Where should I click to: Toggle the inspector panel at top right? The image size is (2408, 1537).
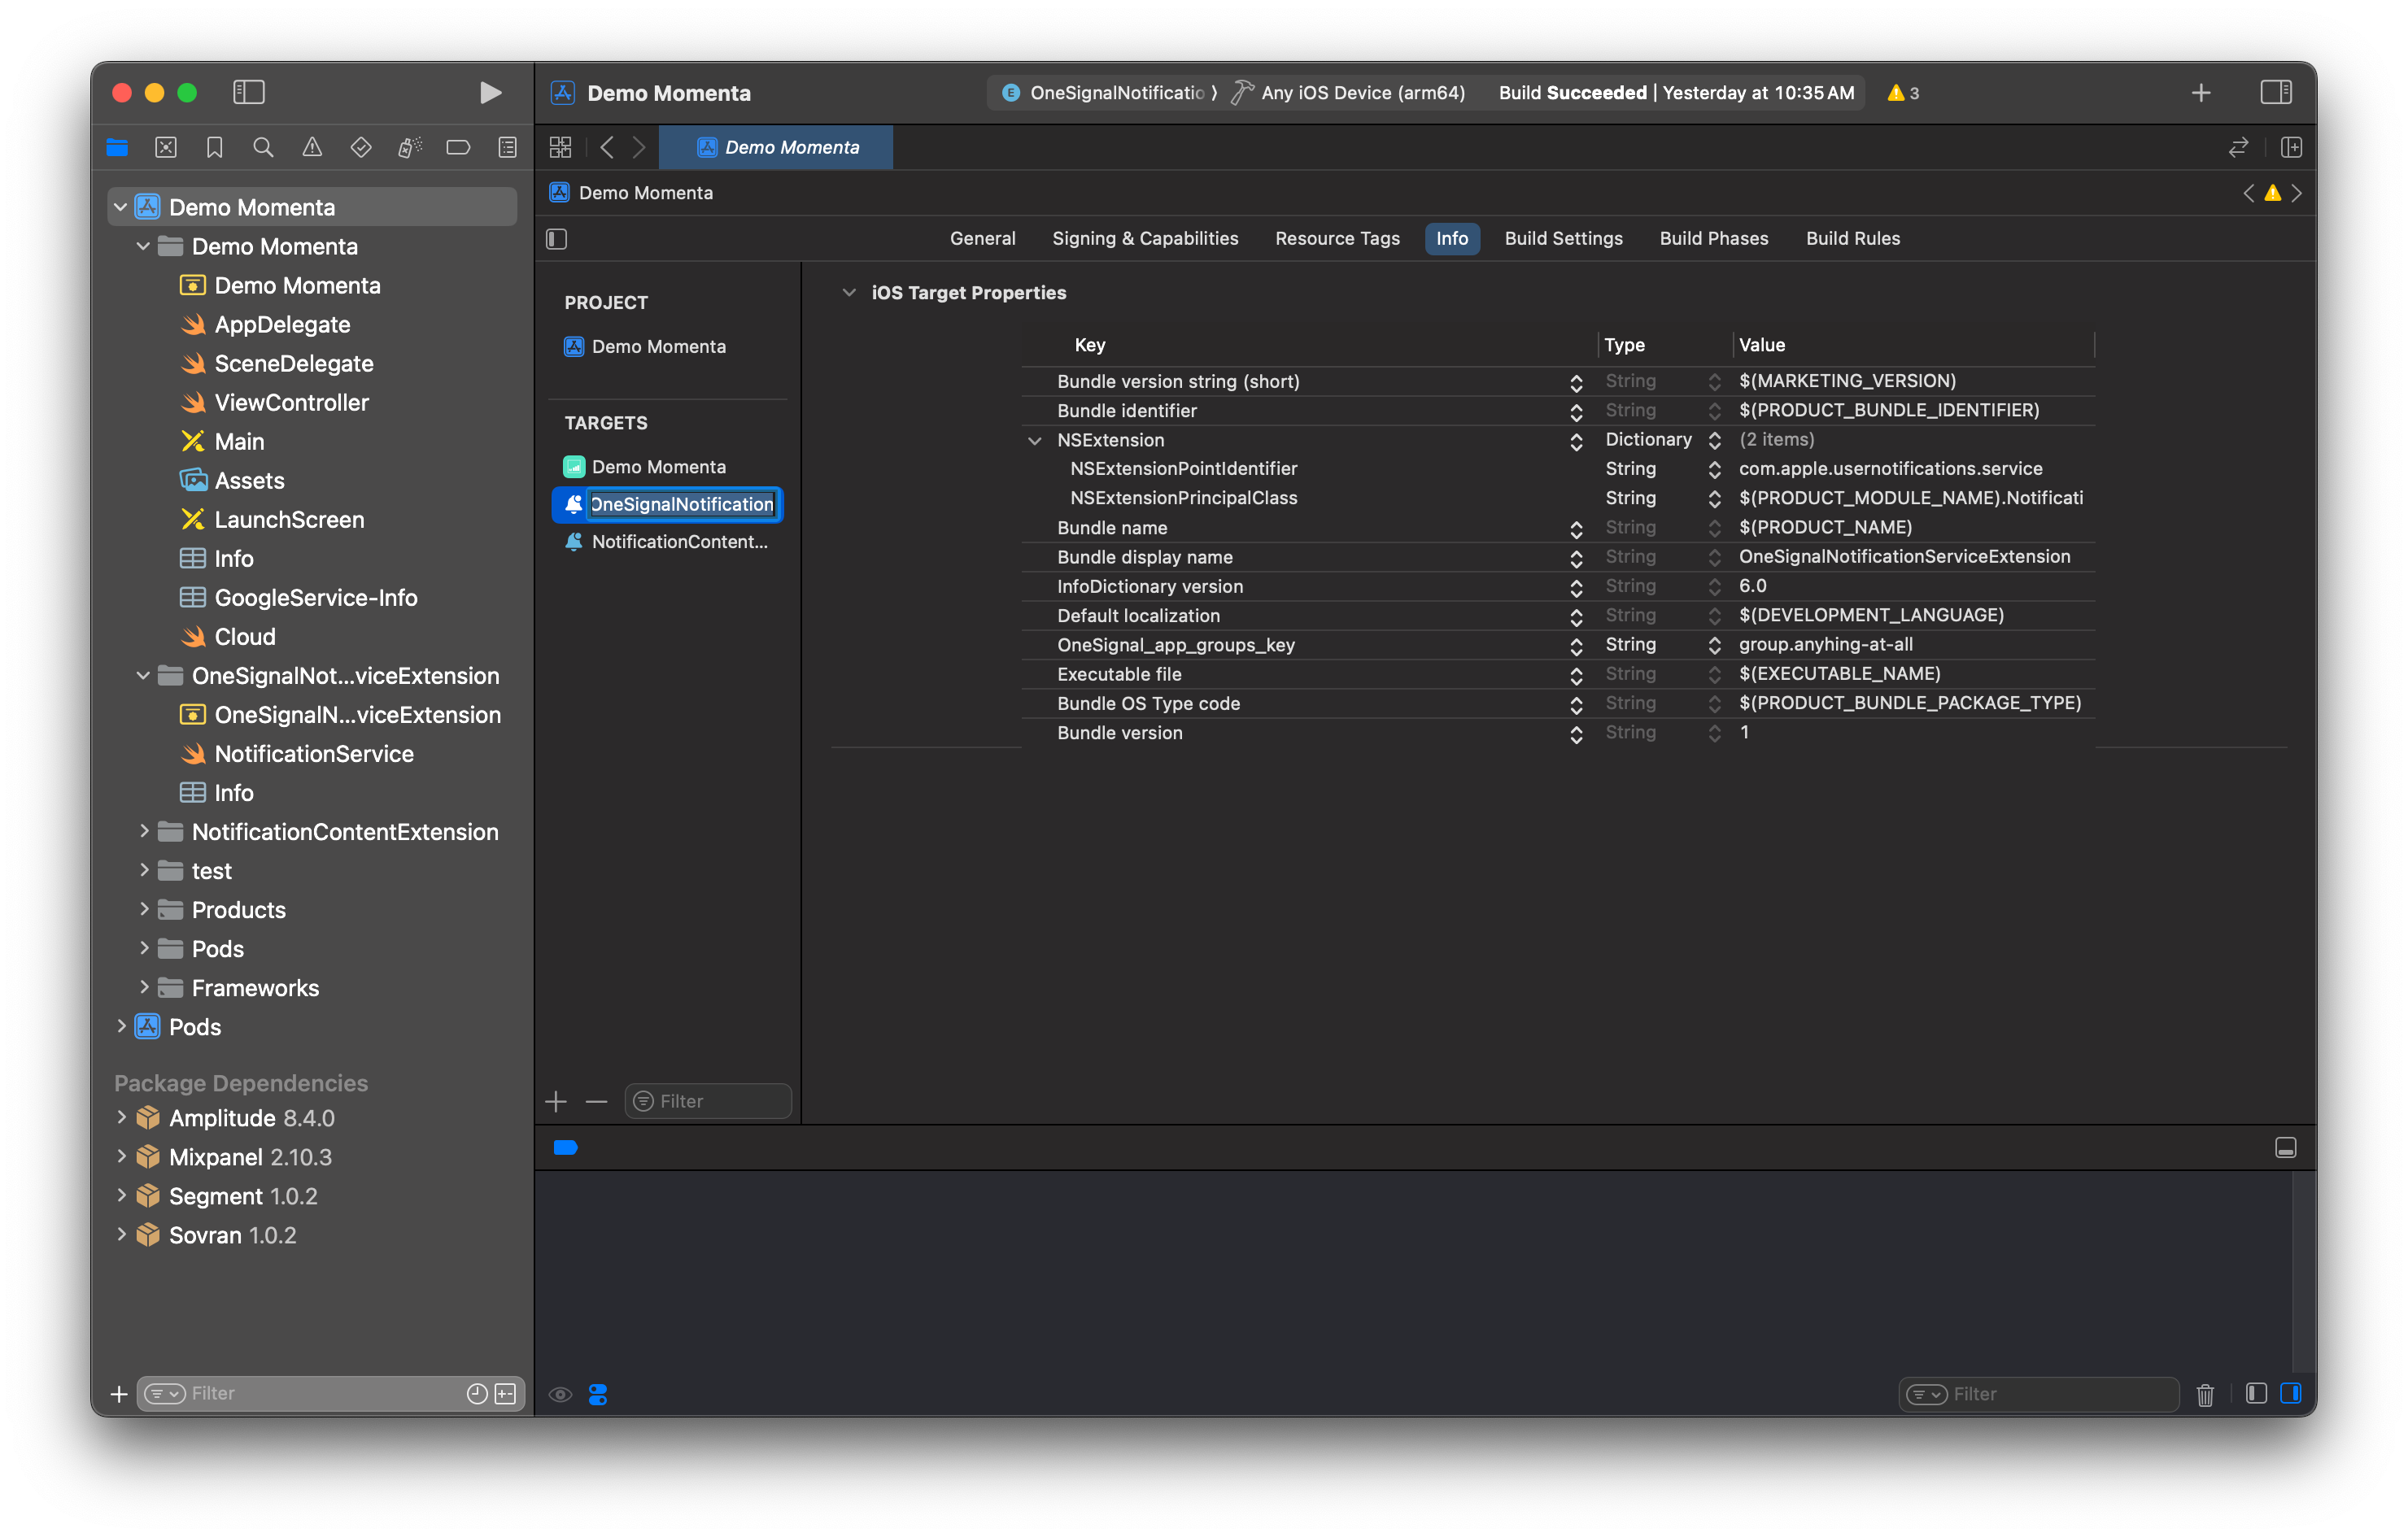[x=2276, y=93]
